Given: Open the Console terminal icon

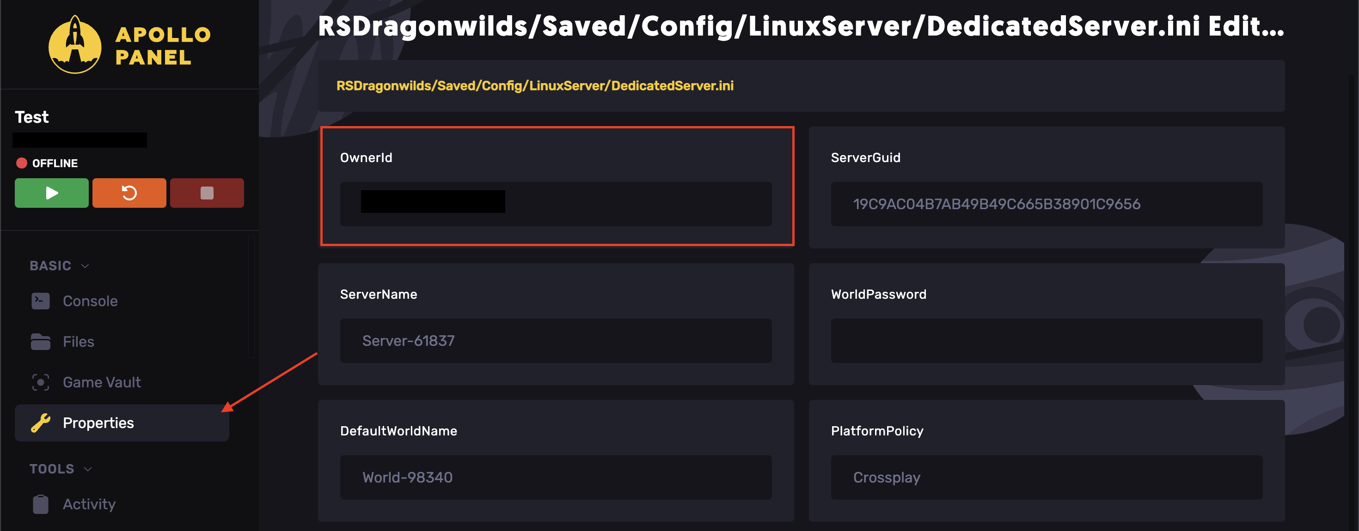Looking at the screenshot, I should [x=41, y=301].
